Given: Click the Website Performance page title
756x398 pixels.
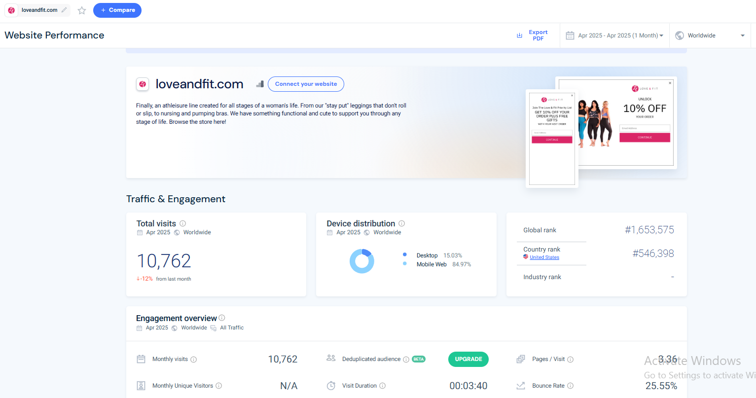Looking at the screenshot, I should [x=54, y=35].
